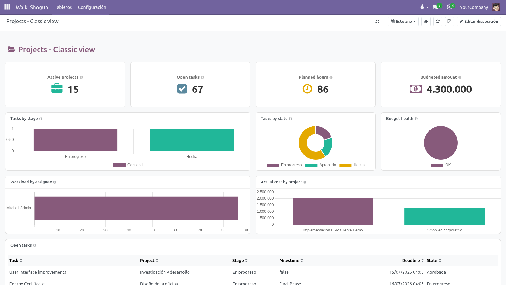
Task: Export dashboard as PDF
Action: pos(449,22)
